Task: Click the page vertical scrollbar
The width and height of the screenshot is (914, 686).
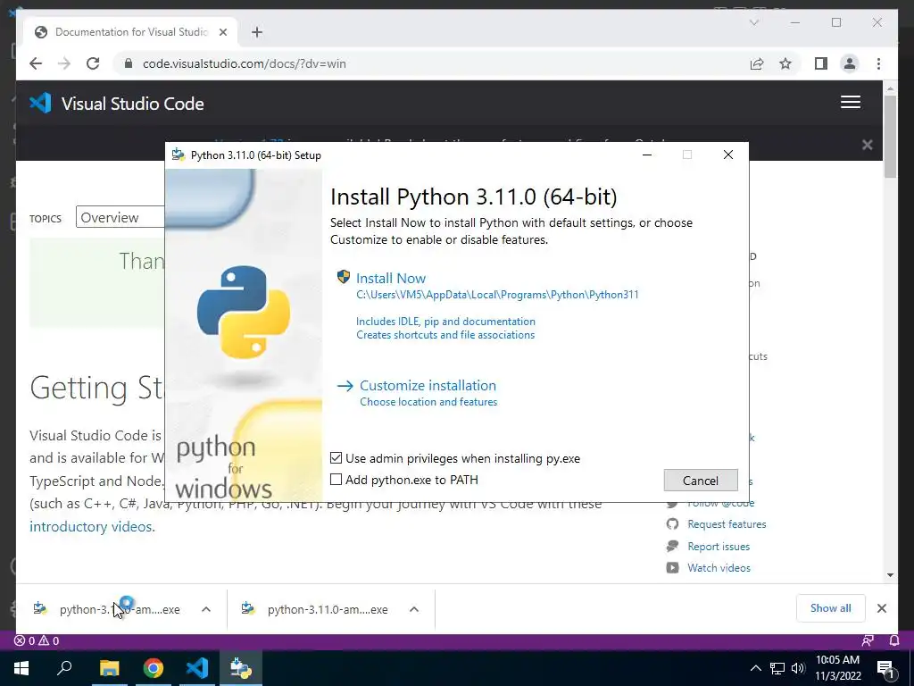Action: pos(890,136)
